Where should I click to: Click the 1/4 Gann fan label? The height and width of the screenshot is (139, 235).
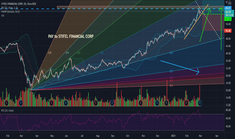click(67, 53)
